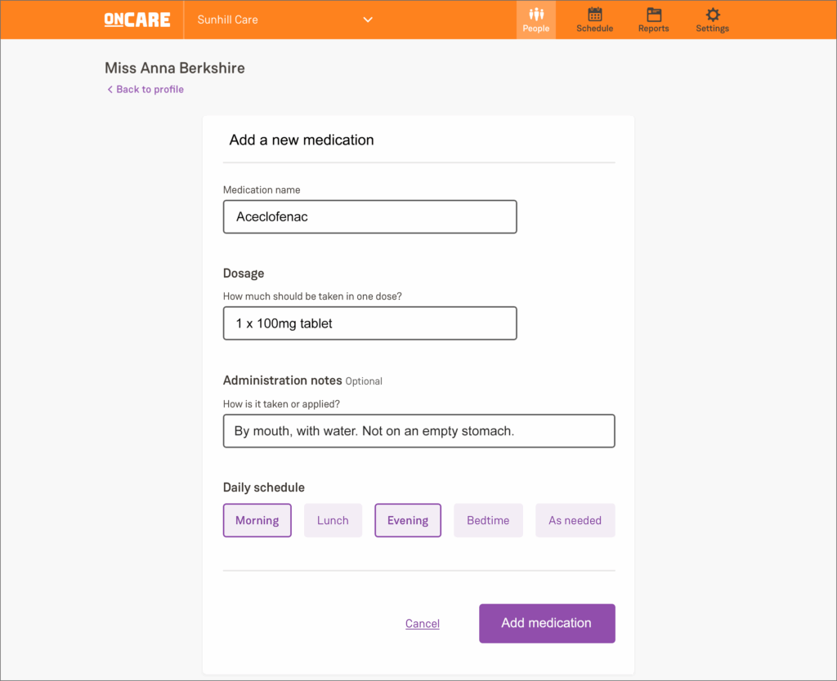The width and height of the screenshot is (837, 681).
Task: Click the Medication name field containing Aceclofenac
Action: (x=369, y=217)
